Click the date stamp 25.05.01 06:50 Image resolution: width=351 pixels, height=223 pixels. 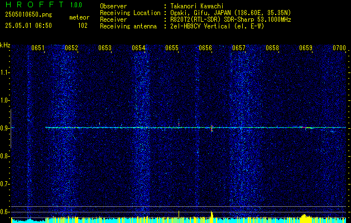click(28, 26)
